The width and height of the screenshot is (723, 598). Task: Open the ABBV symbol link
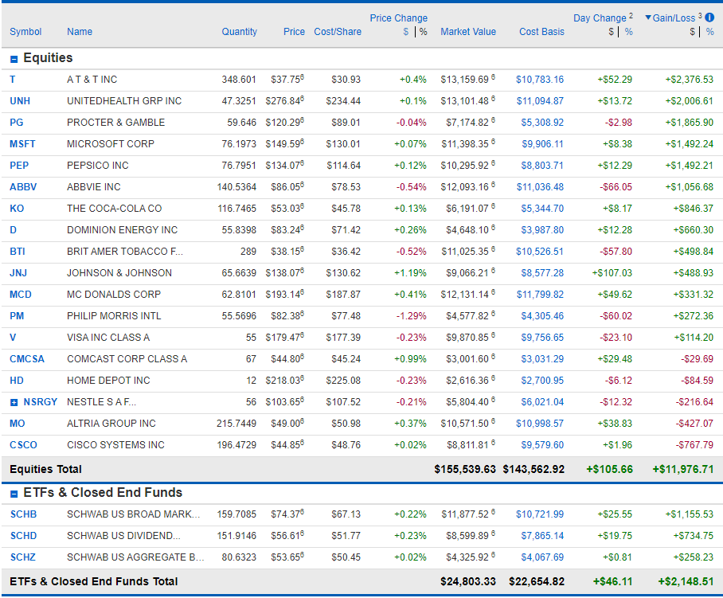click(x=23, y=187)
